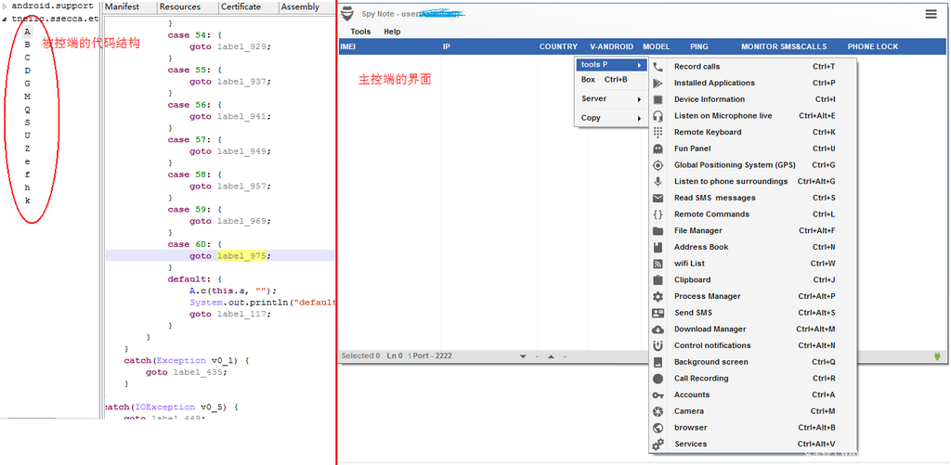
Task: Click the green Android icon in status bar
Action: (x=937, y=356)
